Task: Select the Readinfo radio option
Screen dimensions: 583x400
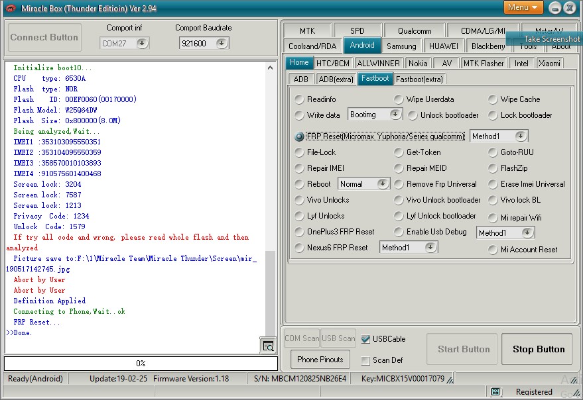Action: coord(315,99)
